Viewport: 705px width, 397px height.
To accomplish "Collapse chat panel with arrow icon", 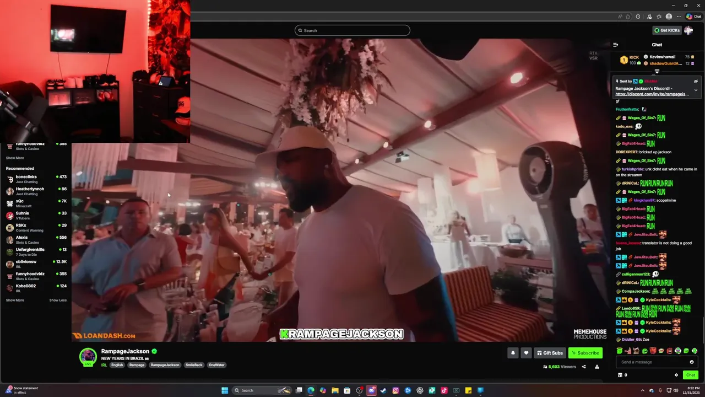I will [616, 45].
